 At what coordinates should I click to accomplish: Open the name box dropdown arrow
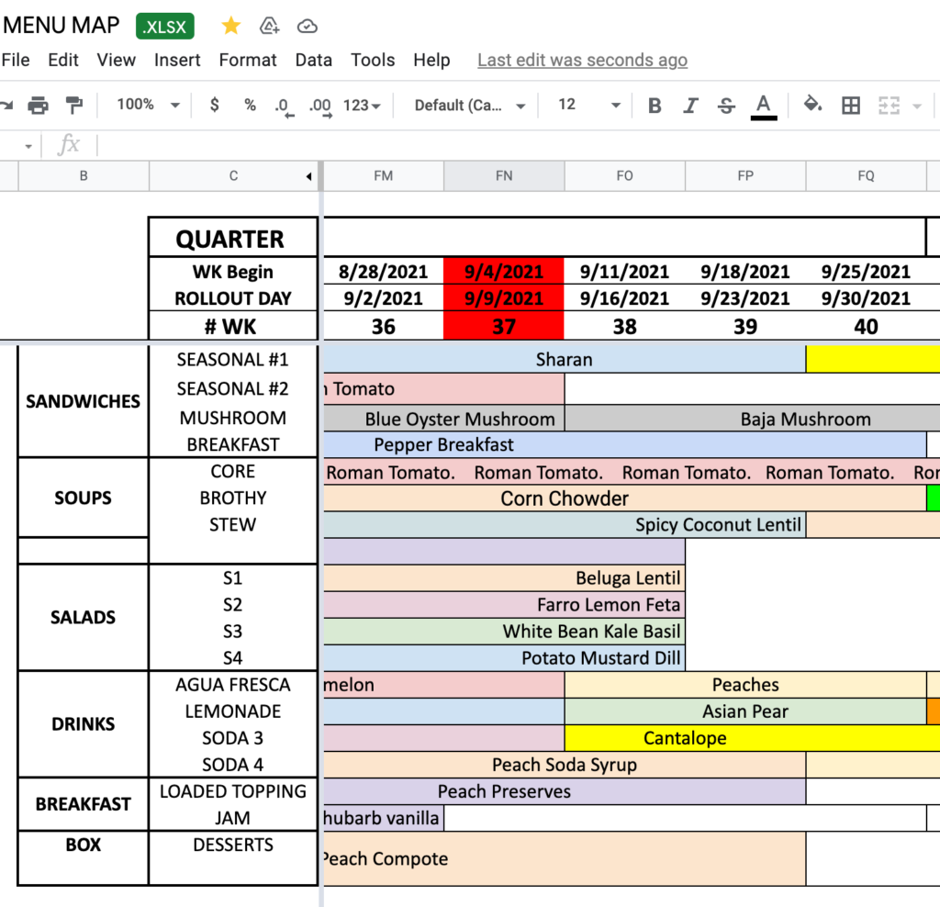click(x=28, y=146)
